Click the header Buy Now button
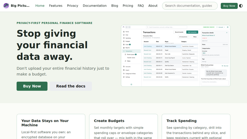This screenshot has width=247, height=139. pyautogui.click(x=229, y=6)
